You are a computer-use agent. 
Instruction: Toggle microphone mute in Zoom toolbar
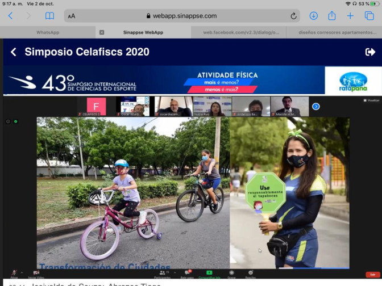(x=14, y=274)
